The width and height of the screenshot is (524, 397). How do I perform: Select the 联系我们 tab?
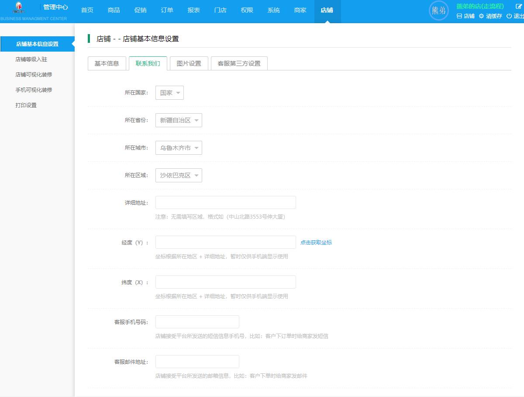tap(148, 63)
